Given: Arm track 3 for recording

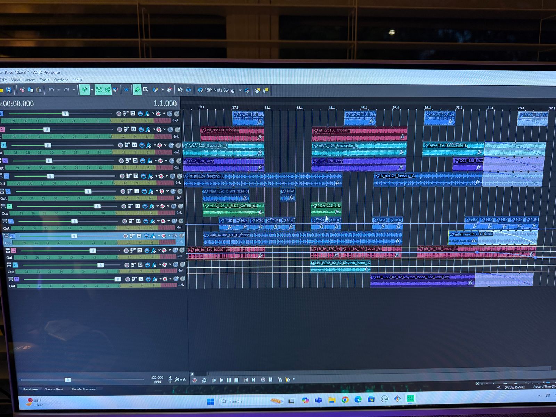Looking at the screenshot, I should 121,145.
